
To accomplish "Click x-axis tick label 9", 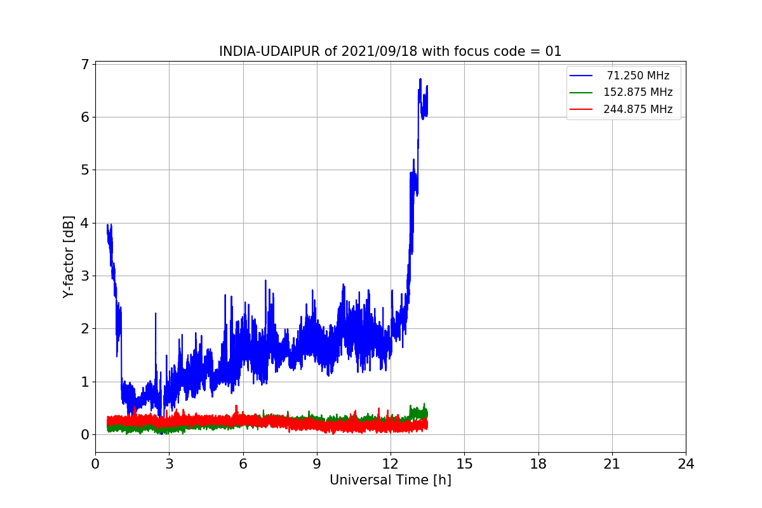I will pyautogui.click(x=316, y=464).
